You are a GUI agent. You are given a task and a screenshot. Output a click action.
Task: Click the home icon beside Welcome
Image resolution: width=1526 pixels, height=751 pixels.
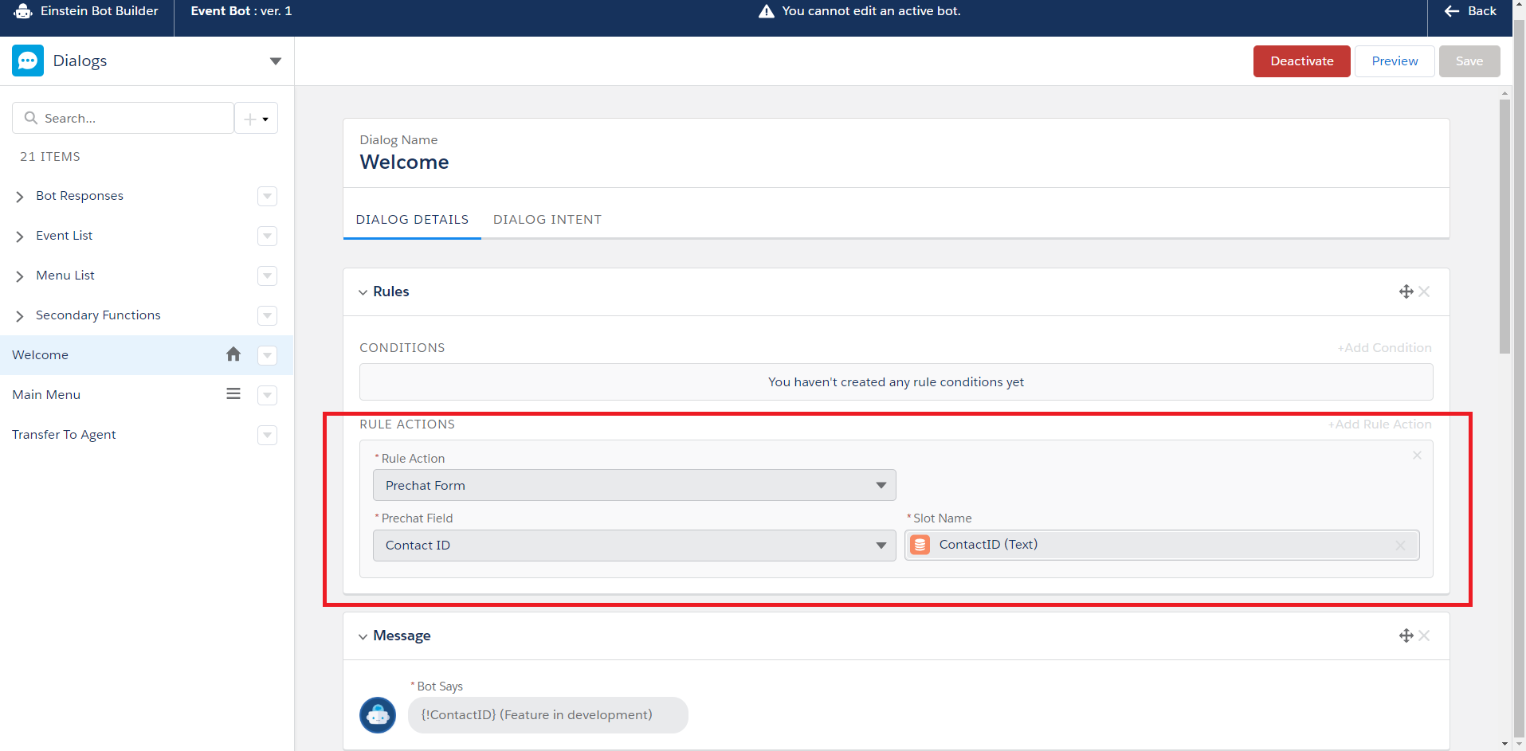tap(233, 354)
